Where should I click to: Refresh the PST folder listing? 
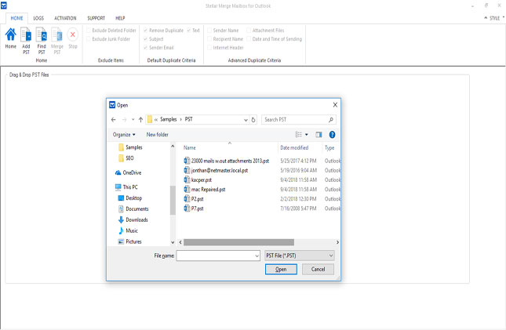(253, 120)
